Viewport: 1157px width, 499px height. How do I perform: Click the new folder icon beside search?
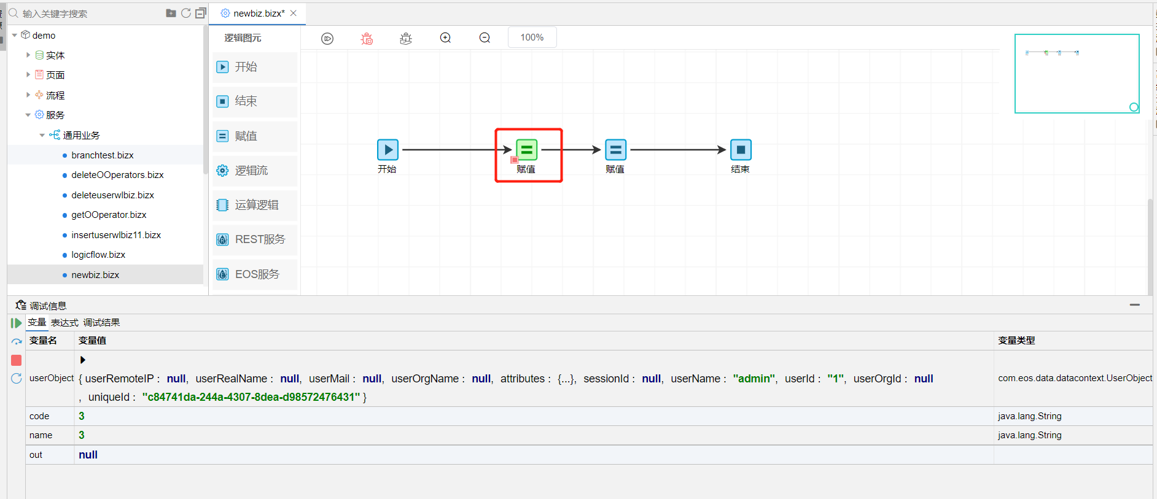click(171, 13)
